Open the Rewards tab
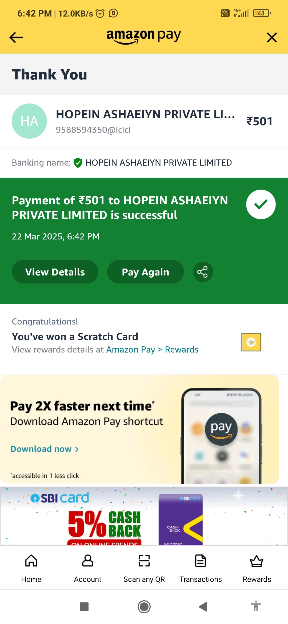Screen dimensions: 288x624 tap(257, 568)
